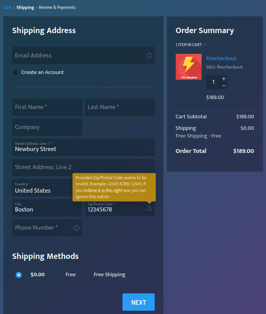This screenshot has width=266, height=314.
Task: Click the Shipping Methods heading
Action: click(x=45, y=256)
